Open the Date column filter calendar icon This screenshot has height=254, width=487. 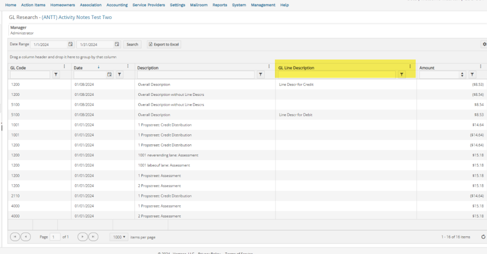[x=110, y=75]
